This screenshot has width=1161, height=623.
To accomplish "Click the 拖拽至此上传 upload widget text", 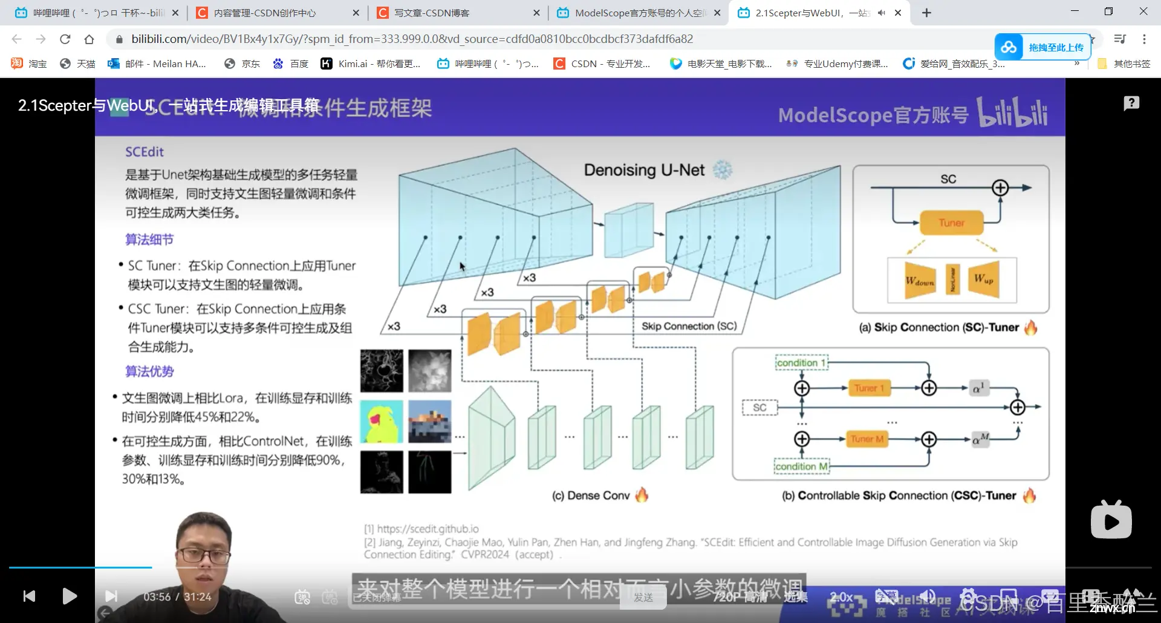I will point(1056,47).
